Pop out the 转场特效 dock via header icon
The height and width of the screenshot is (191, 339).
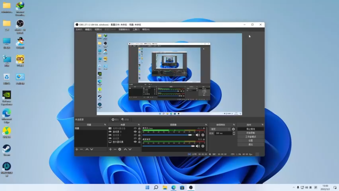(x=234, y=125)
